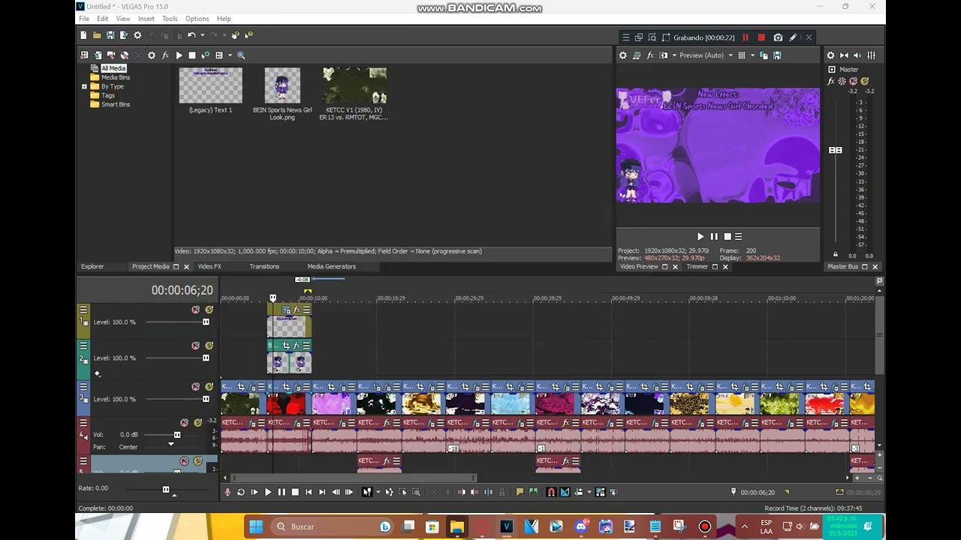The height and width of the screenshot is (540, 961).
Task: Start preview in Project Media toolbar
Action: point(179,55)
